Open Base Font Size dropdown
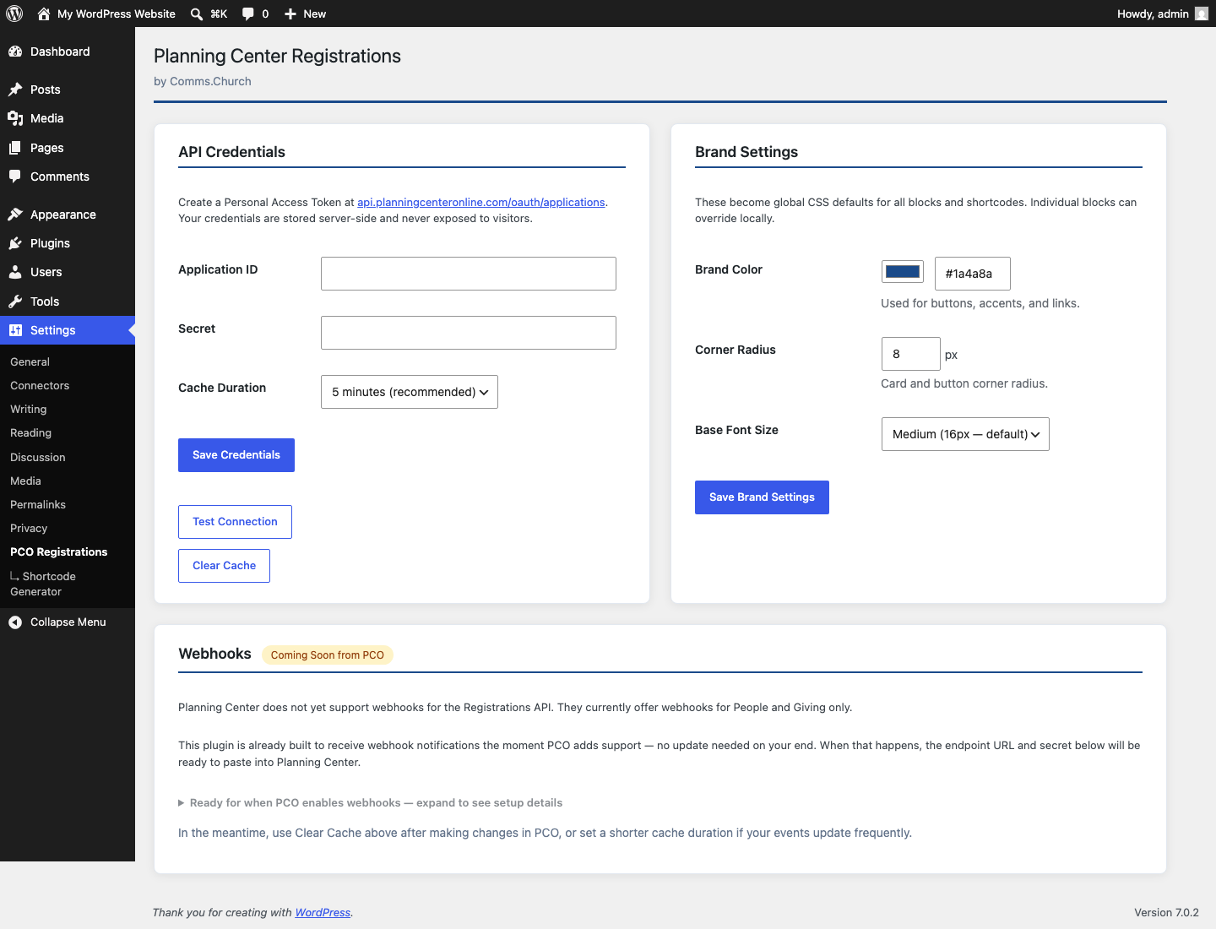This screenshot has width=1216, height=929. 965,434
